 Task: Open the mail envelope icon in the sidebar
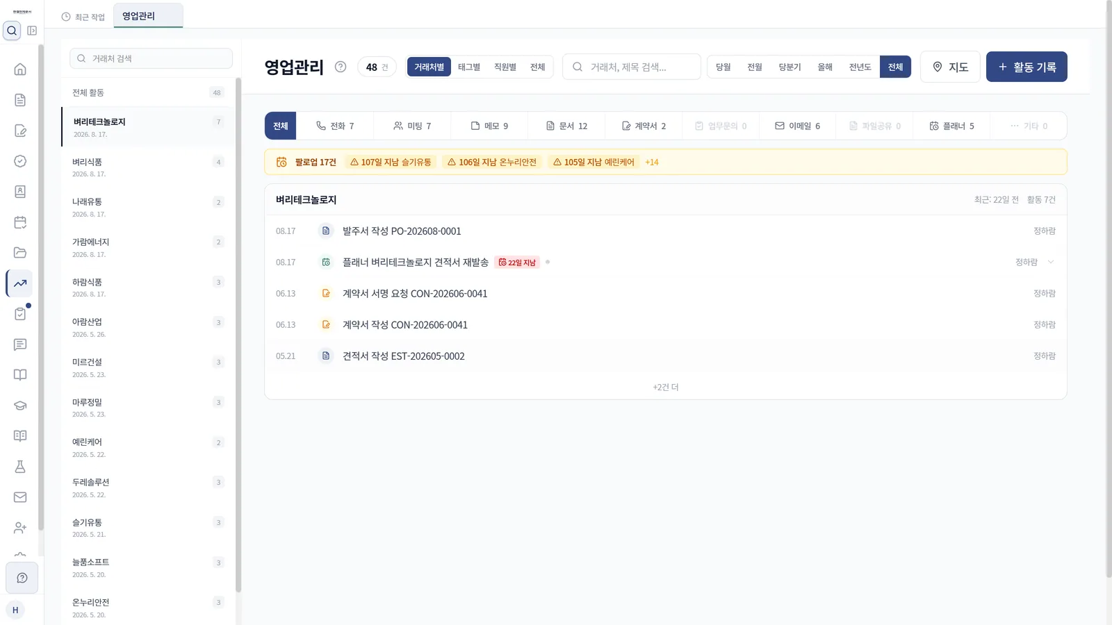pyautogui.click(x=20, y=497)
